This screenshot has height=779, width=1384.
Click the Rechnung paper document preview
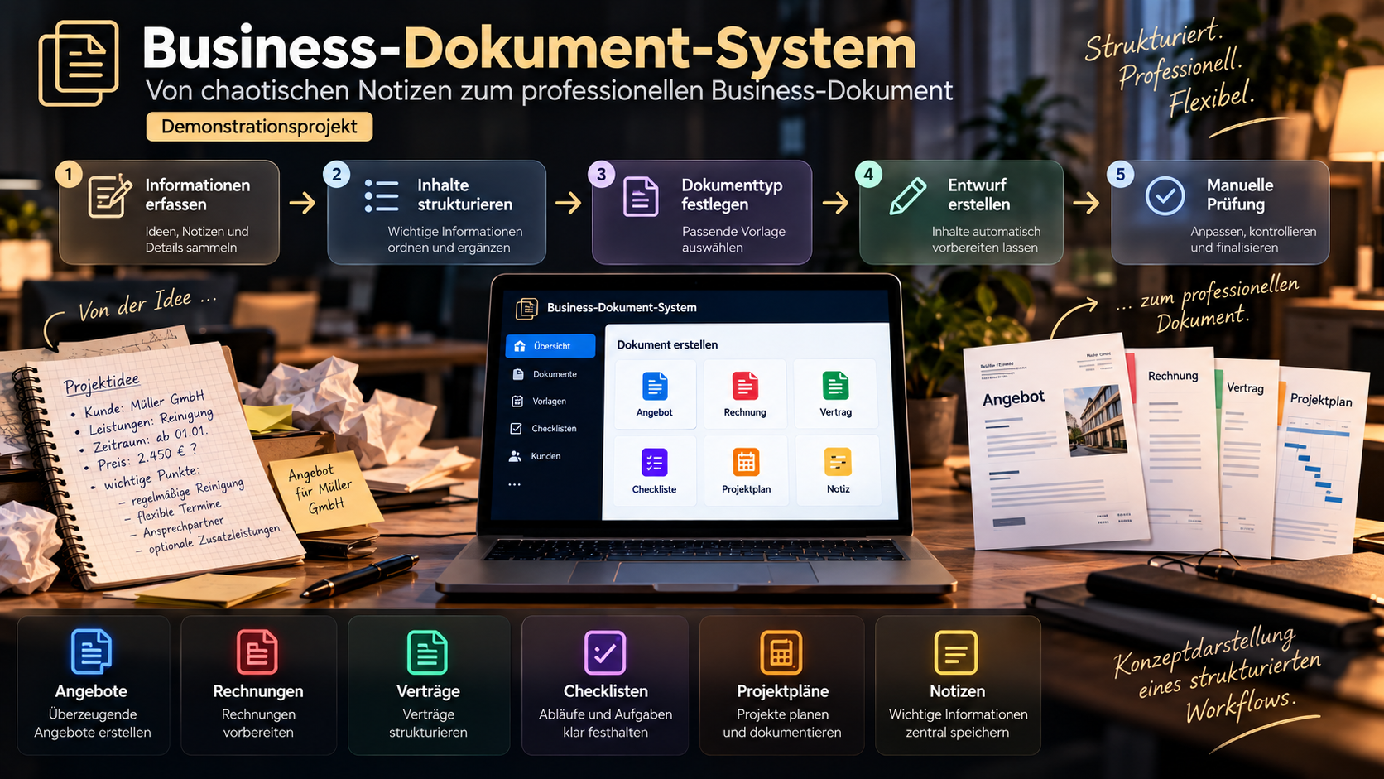tap(1178, 451)
